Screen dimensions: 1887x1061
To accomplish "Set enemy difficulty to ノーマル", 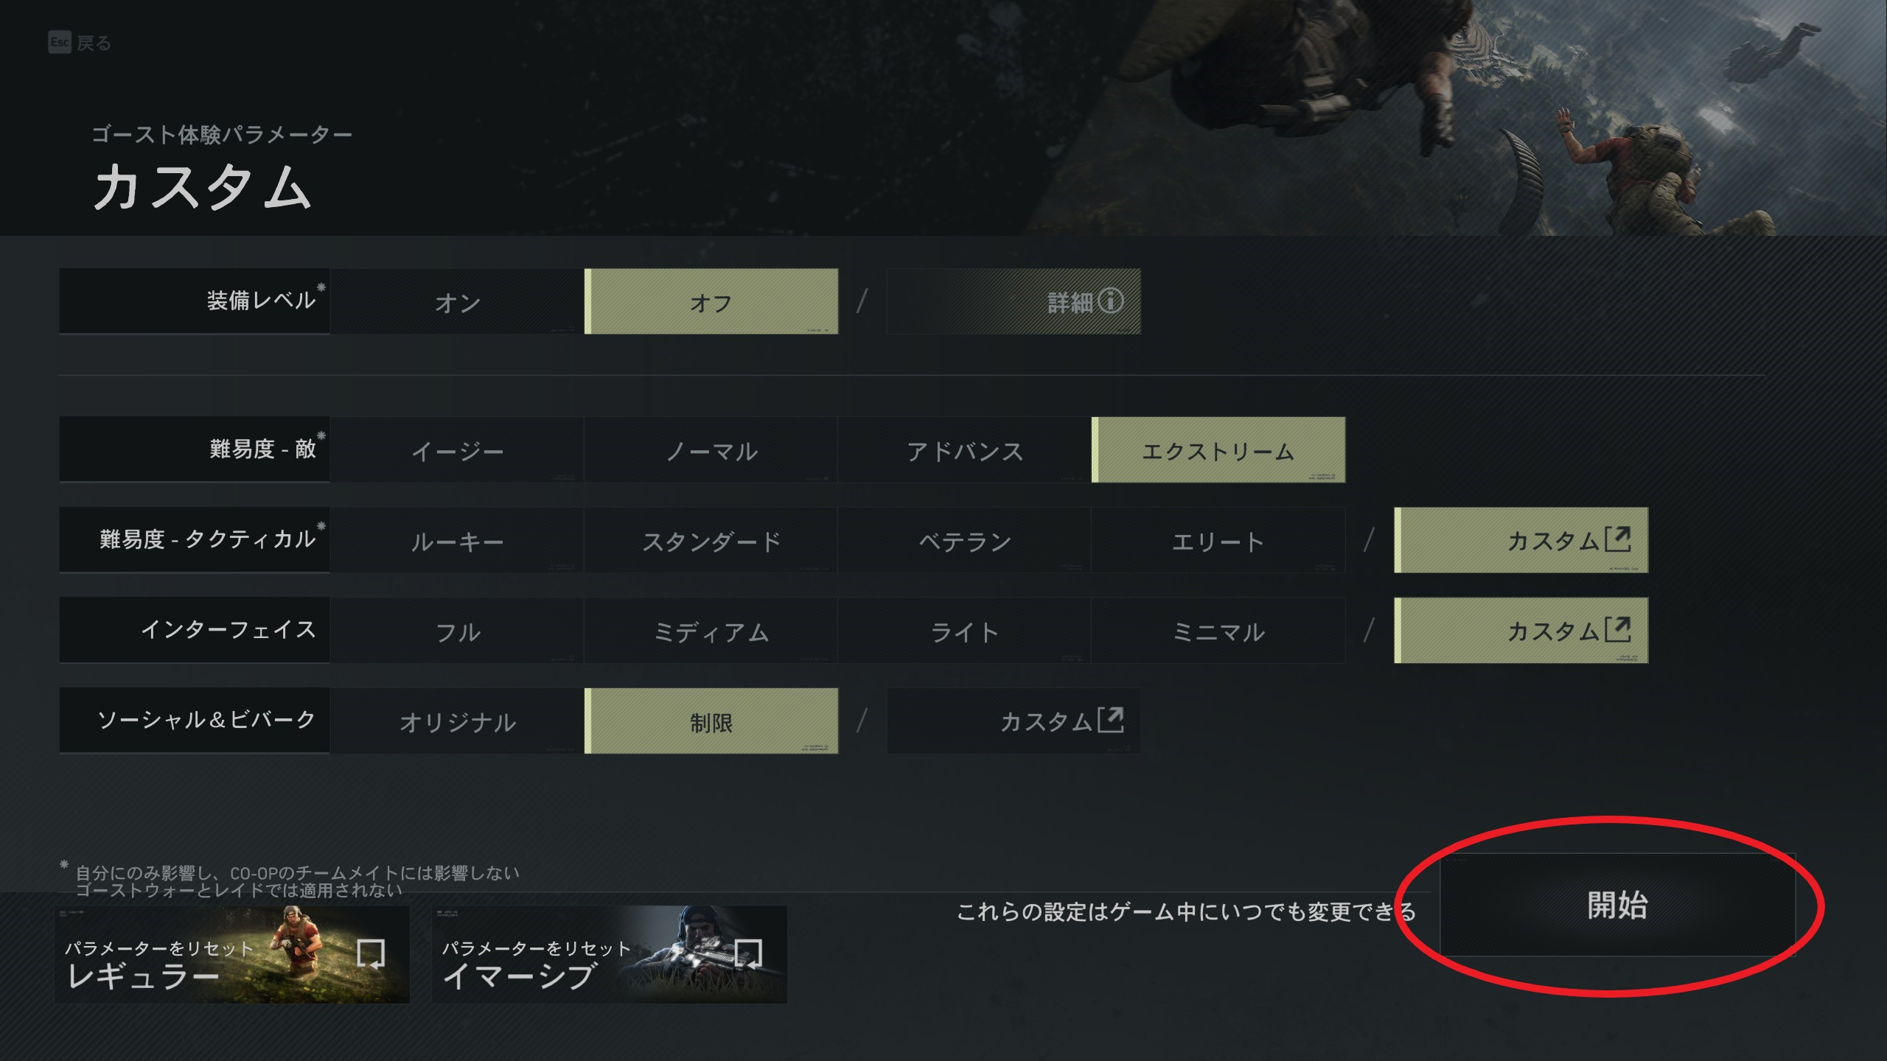I will 711,450.
